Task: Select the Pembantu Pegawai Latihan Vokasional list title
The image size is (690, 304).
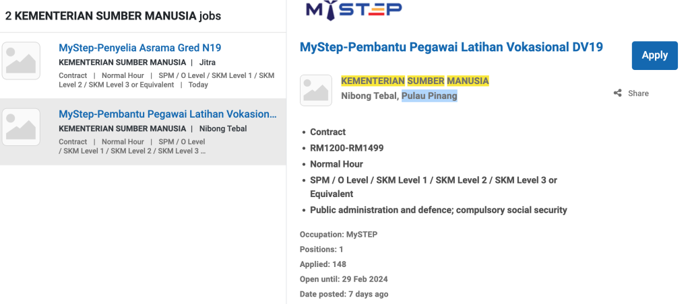Action: (167, 114)
